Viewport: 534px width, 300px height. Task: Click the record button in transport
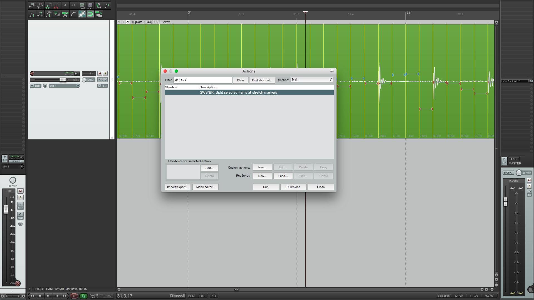point(74,296)
